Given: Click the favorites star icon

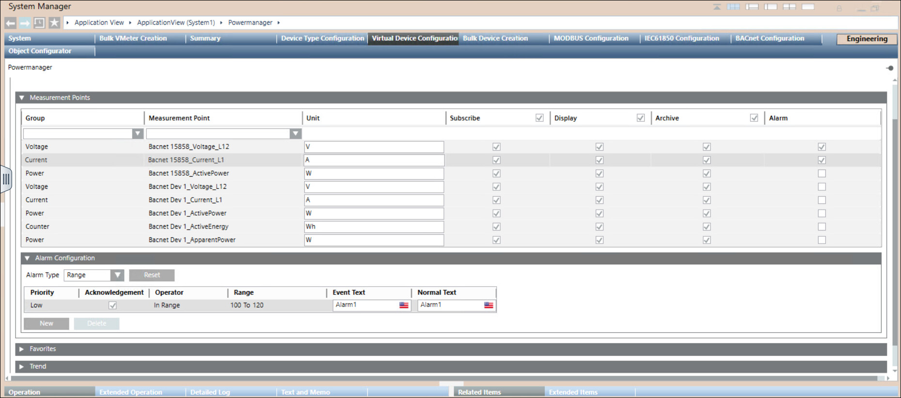Looking at the screenshot, I should click(54, 23).
